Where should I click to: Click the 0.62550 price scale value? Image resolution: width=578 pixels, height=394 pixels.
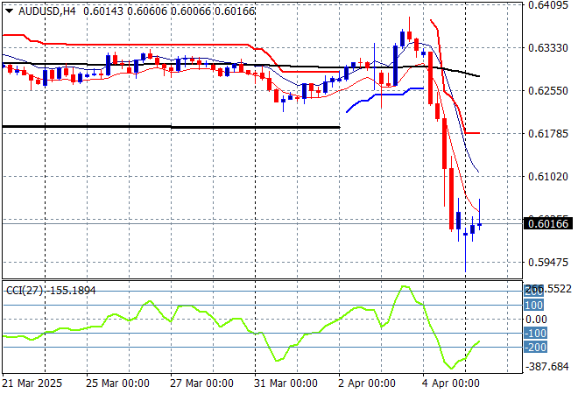click(548, 91)
